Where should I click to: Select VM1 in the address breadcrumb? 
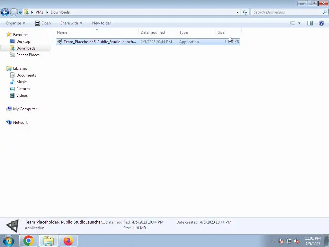(39, 12)
